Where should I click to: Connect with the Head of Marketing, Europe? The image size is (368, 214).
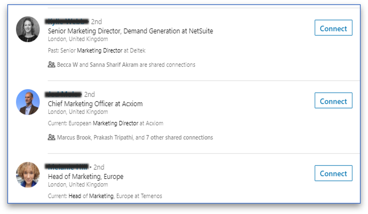coord(333,173)
